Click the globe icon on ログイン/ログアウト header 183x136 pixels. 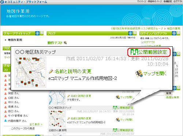point(174,33)
